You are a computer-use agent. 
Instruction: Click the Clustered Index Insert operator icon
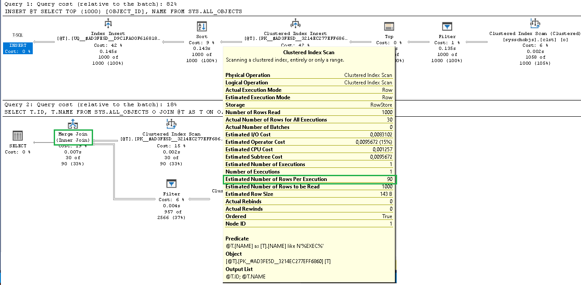(x=295, y=24)
